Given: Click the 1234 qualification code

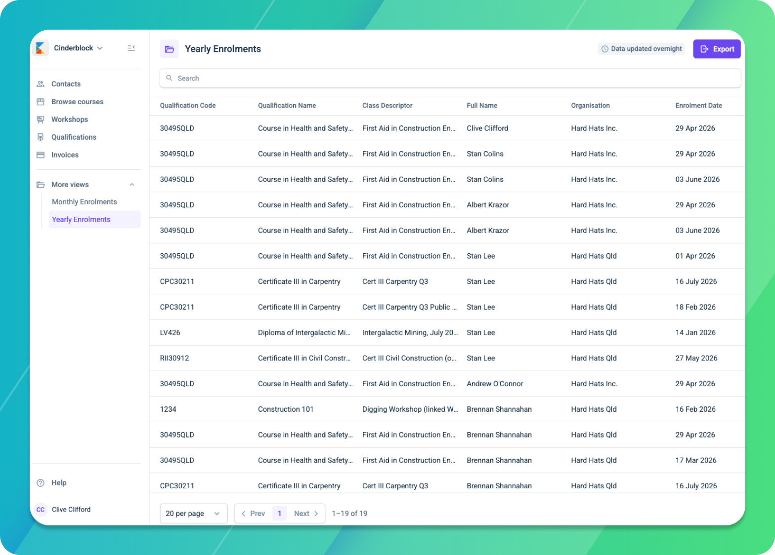Looking at the screenshot, I should click(168, 409).
